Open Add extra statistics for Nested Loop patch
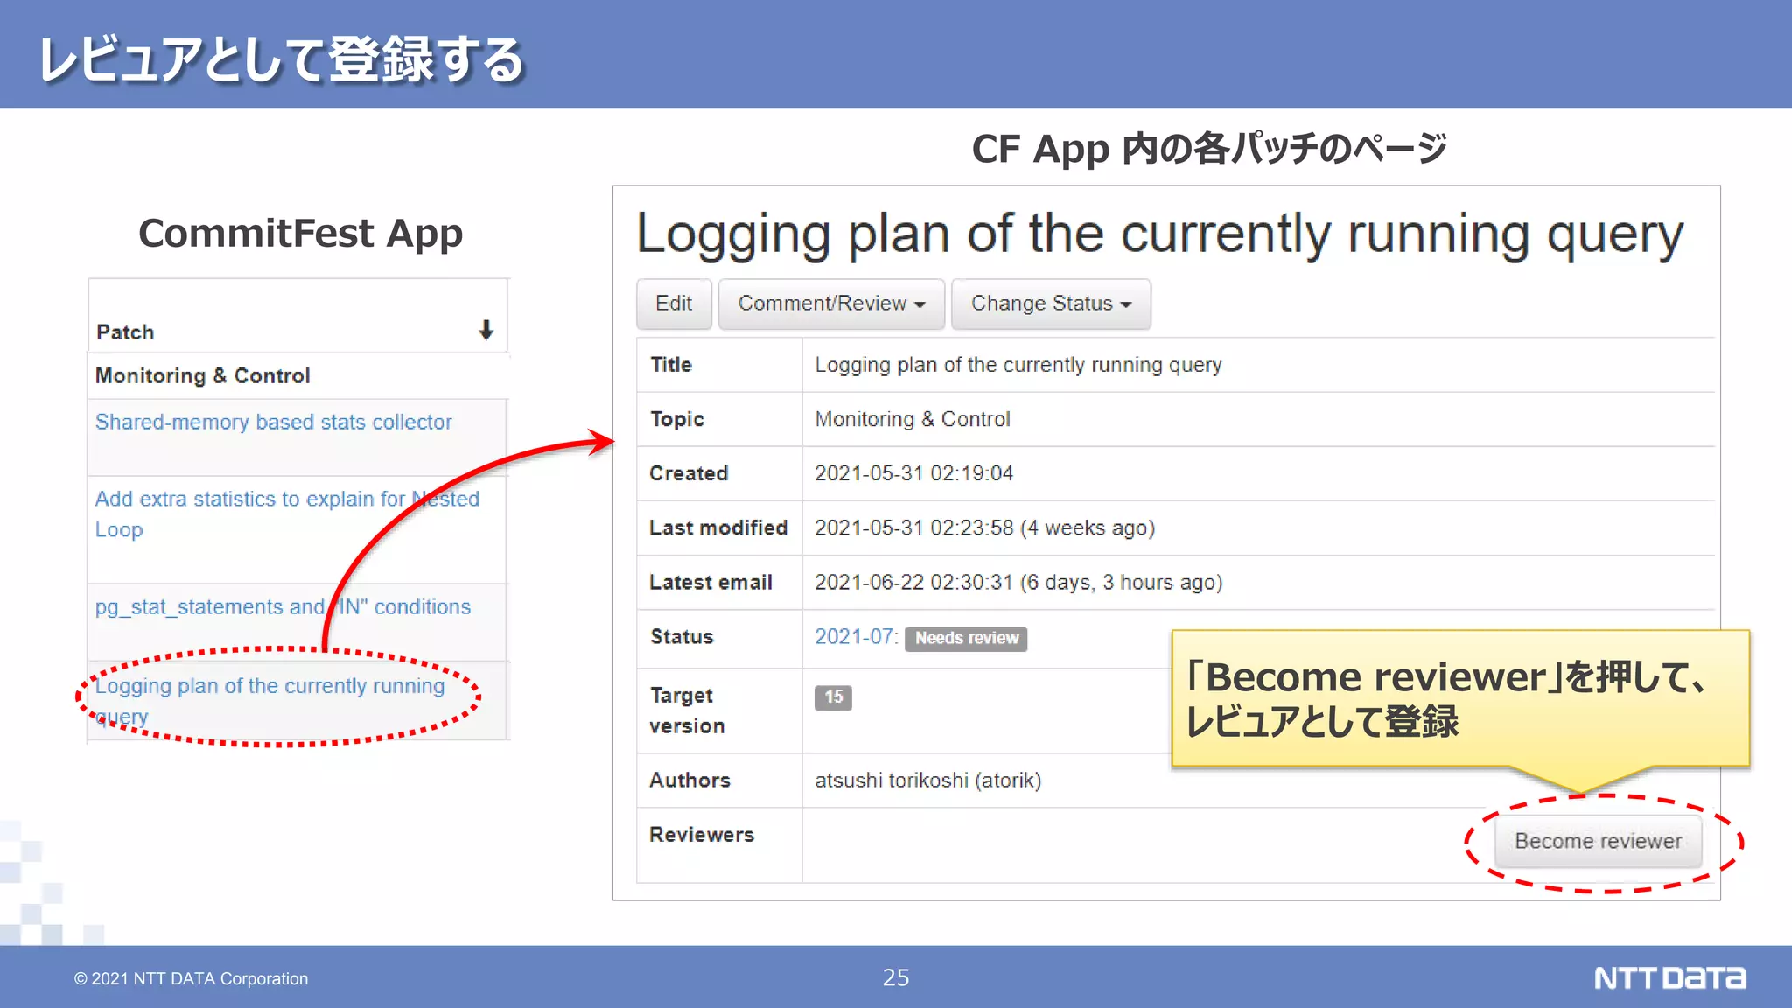1792x1008 pixels. pyautogui.click(x=287, y=514)
